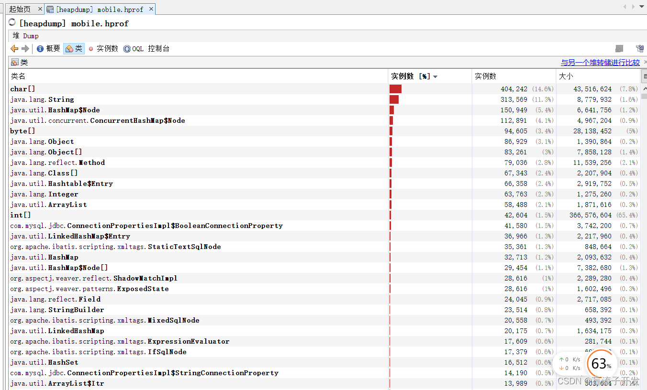Select the IfSqlNode row
The width and height of the screenshot is (647, 390).
point(324,352)
